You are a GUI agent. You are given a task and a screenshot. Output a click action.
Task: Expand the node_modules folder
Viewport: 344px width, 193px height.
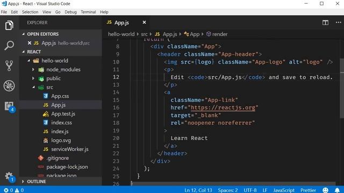[33, 69]
